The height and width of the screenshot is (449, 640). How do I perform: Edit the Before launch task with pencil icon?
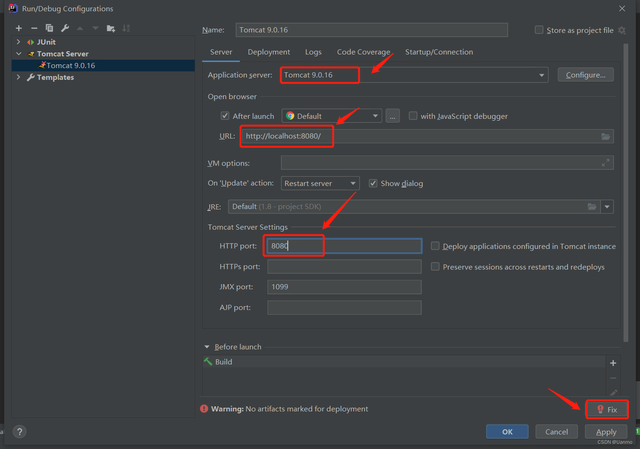click(x=613, y=392)
